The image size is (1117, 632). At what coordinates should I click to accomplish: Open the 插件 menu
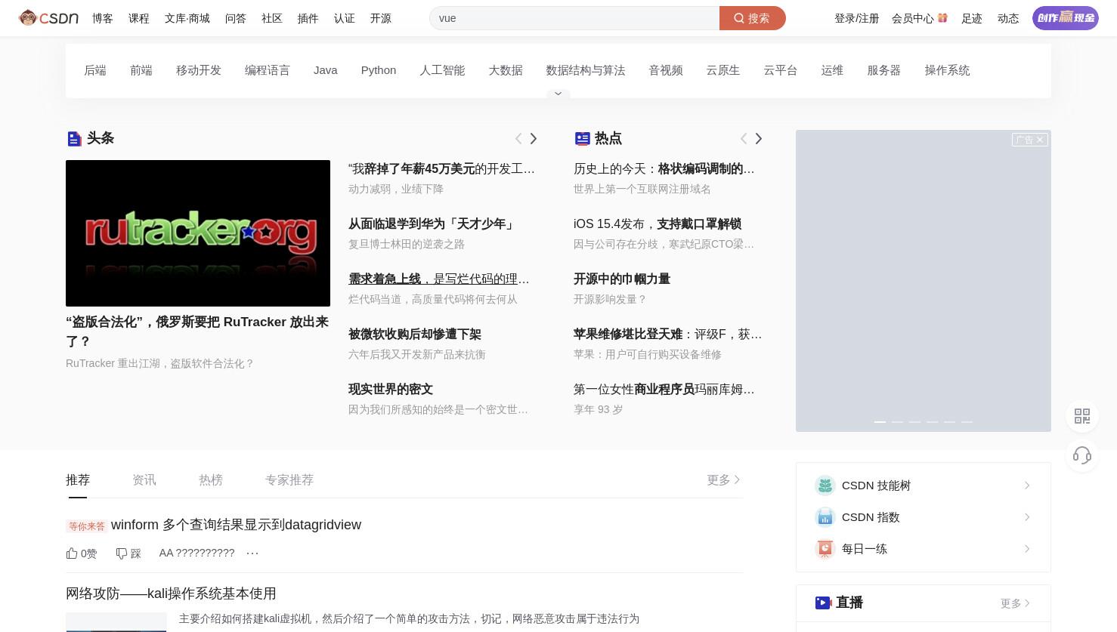click(x=308, y=18)
